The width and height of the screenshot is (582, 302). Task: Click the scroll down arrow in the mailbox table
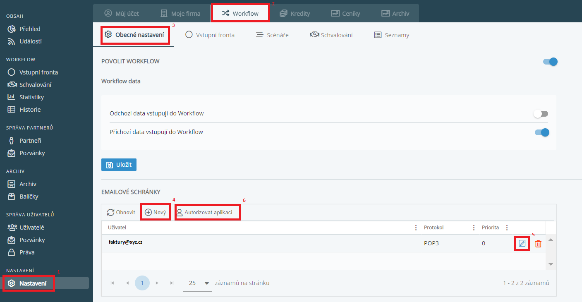click(551, 264)
